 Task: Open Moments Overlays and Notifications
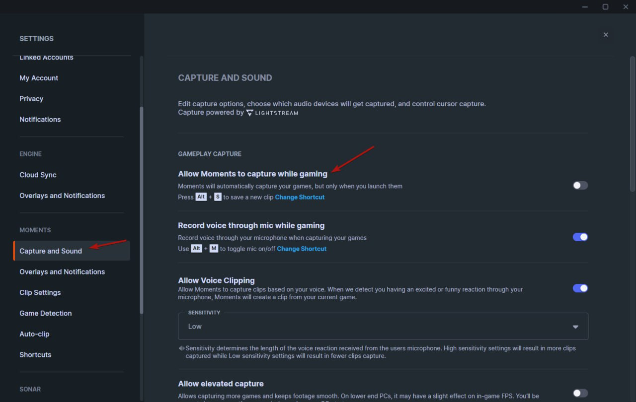pyautogui.click(x=62, y=272)
